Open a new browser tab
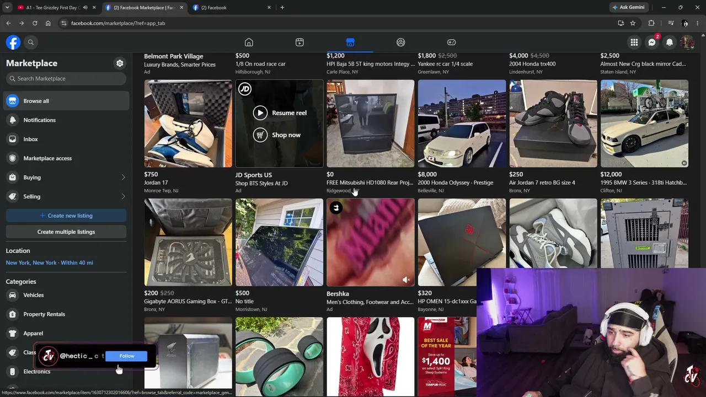The image size is (706, 397). tap(282, 8)
